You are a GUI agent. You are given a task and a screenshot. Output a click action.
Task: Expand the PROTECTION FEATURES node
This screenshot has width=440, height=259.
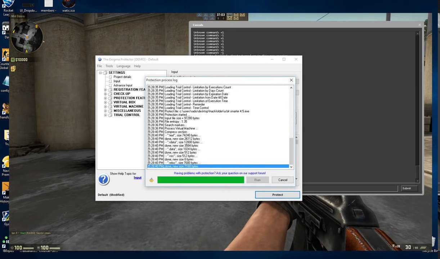point(105,98)
